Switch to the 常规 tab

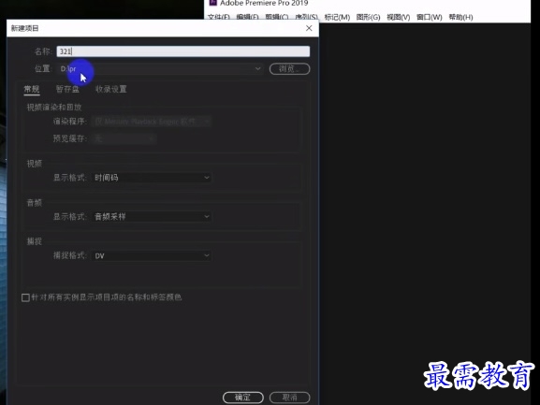pyautogui.click(x=31, y=89)
